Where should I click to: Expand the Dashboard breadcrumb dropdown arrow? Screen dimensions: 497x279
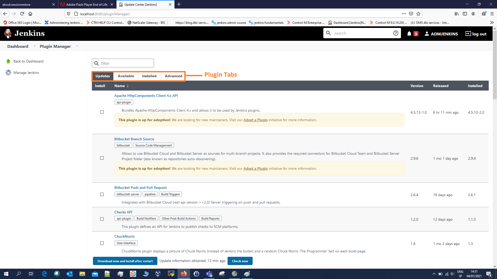[x=34, y=46]
